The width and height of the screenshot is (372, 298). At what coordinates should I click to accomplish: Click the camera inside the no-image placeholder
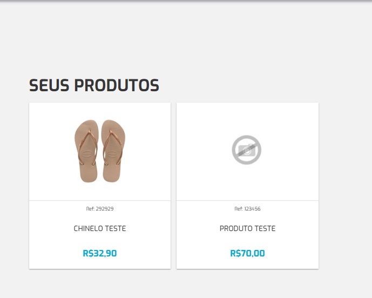click(247, 151)
